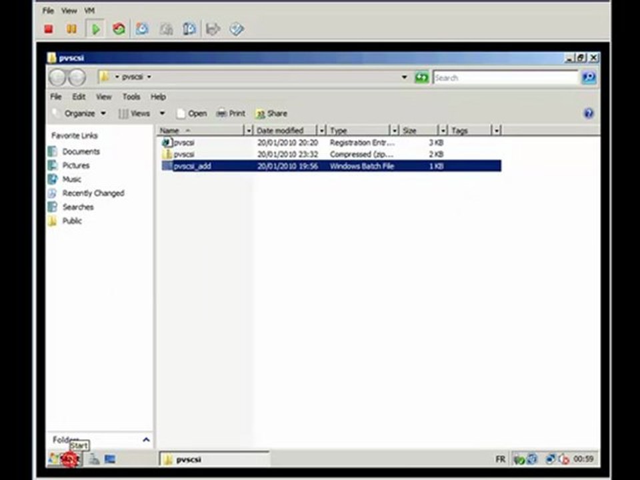The height and width of the screenshot is (480, 640).
Task: Click the Organize button
Action: click(x=80, y=113)
